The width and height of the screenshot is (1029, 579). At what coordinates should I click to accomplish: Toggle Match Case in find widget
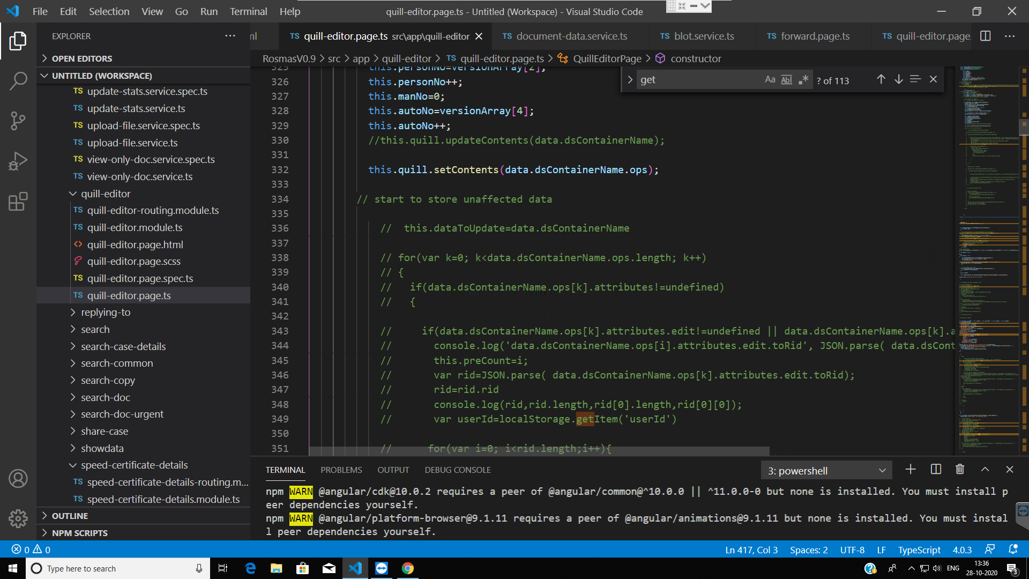point(770,79)
